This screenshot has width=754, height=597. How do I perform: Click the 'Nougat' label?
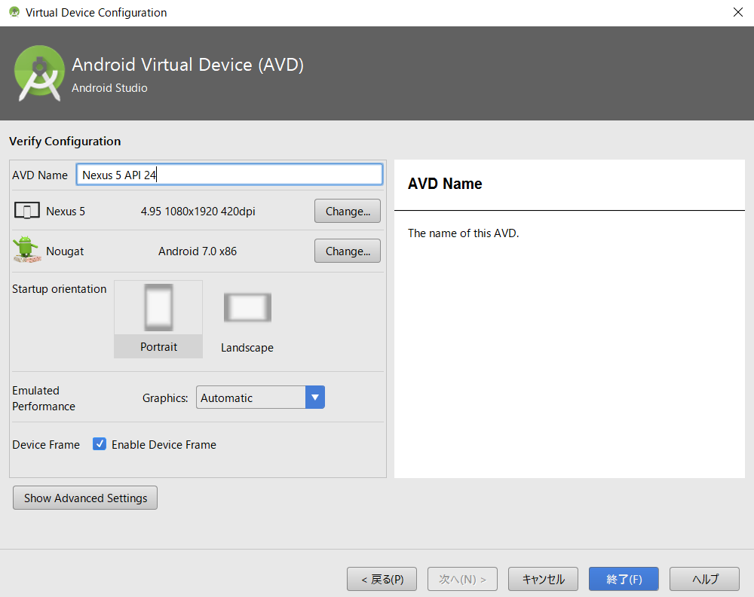[65, 251]
